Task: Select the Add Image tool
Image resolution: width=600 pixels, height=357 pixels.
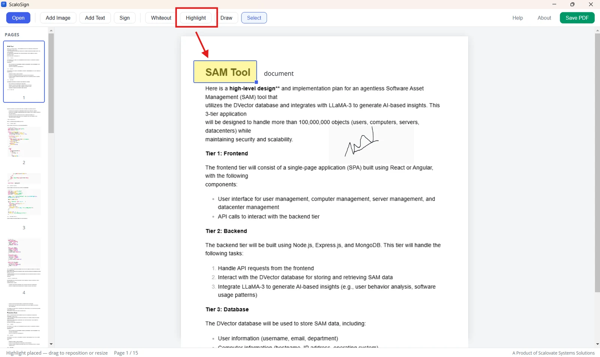Action: point(58,18)
